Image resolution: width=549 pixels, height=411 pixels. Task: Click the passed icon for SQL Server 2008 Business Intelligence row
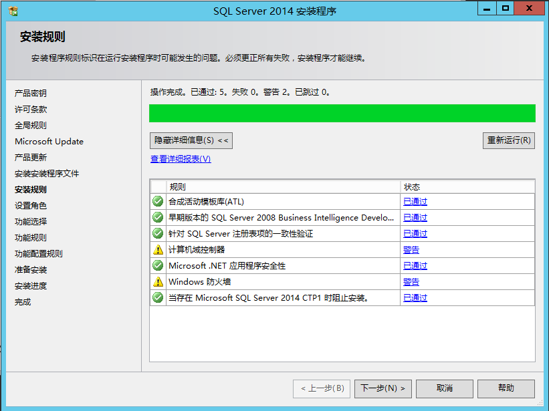tap(158, 217)
